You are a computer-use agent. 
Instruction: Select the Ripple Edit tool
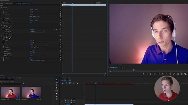click(x=57, y=85)
